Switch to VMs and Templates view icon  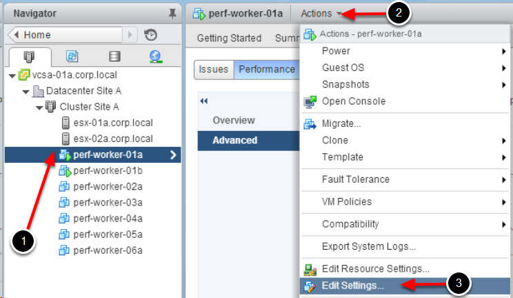[x=72, y=57]
